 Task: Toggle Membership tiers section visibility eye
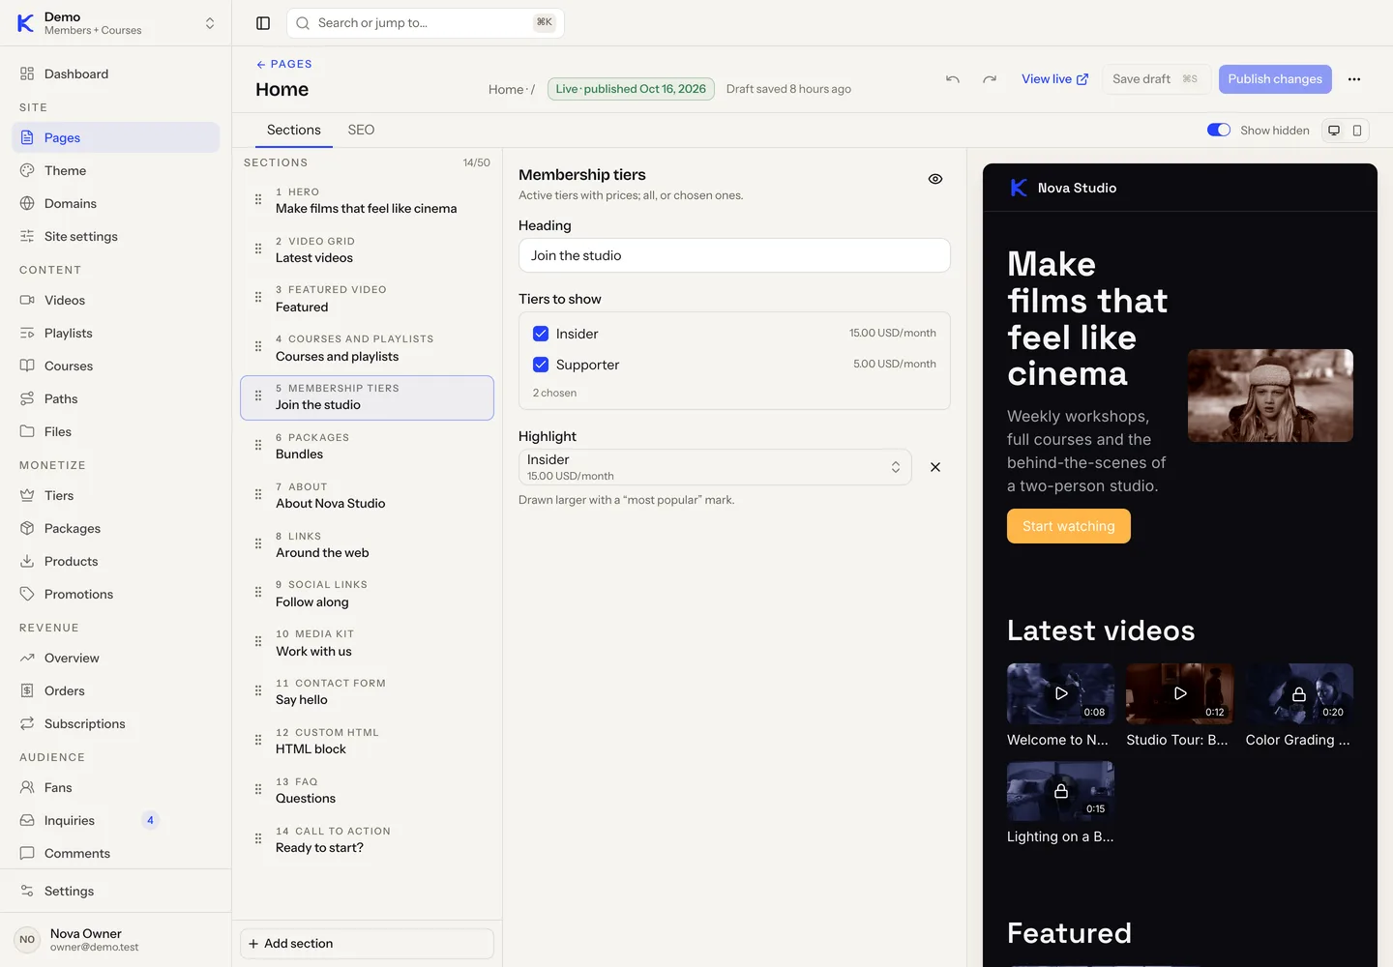click(x=935, y=179)
